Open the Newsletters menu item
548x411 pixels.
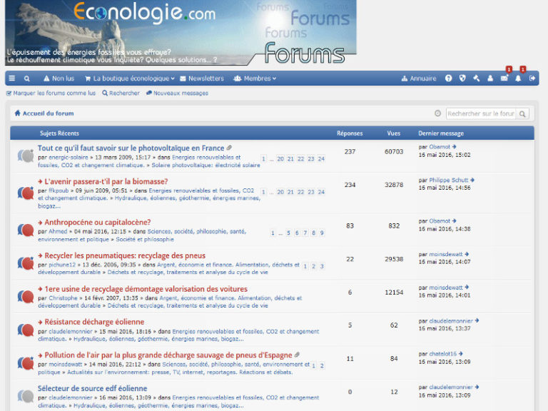click(202, 78)
